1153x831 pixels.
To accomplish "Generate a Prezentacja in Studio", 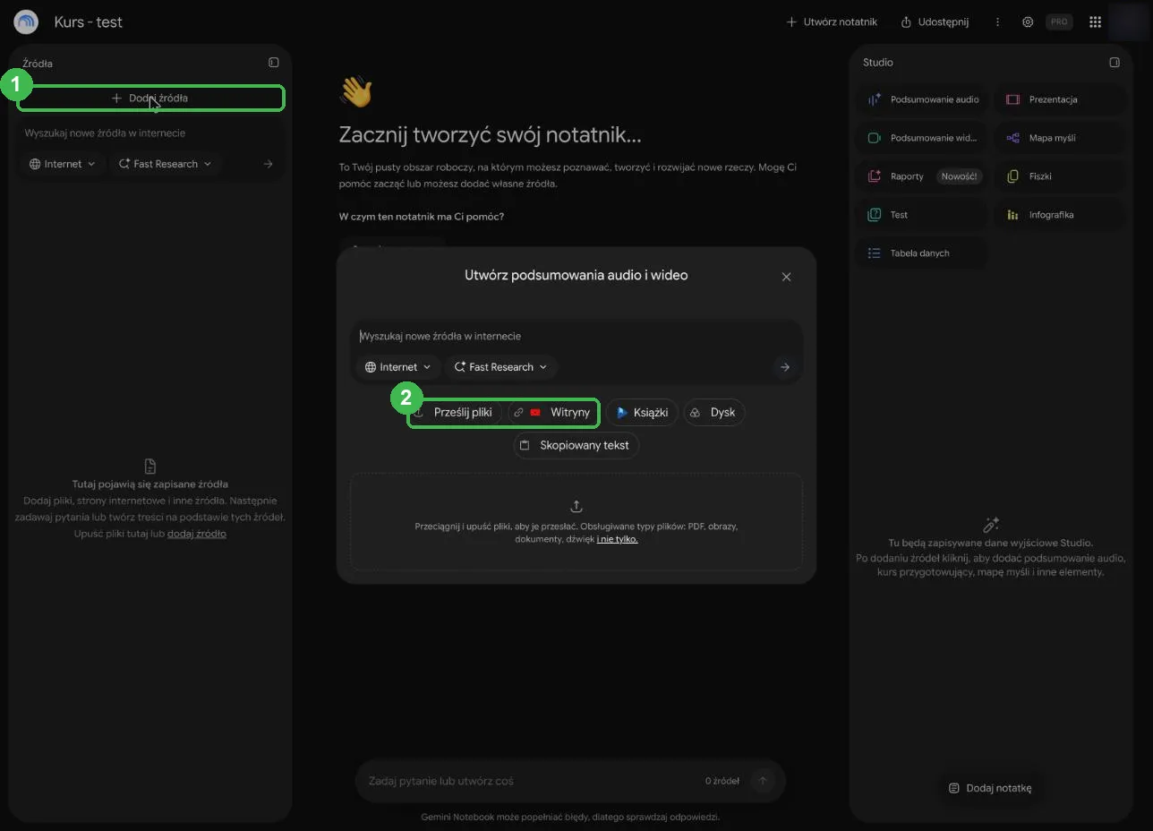I will [1062, 99].
